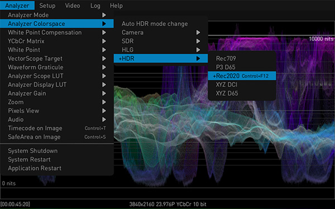
Task: Click arrow beside Analyzer Colorspace
Action: click(x=104, y=23)
